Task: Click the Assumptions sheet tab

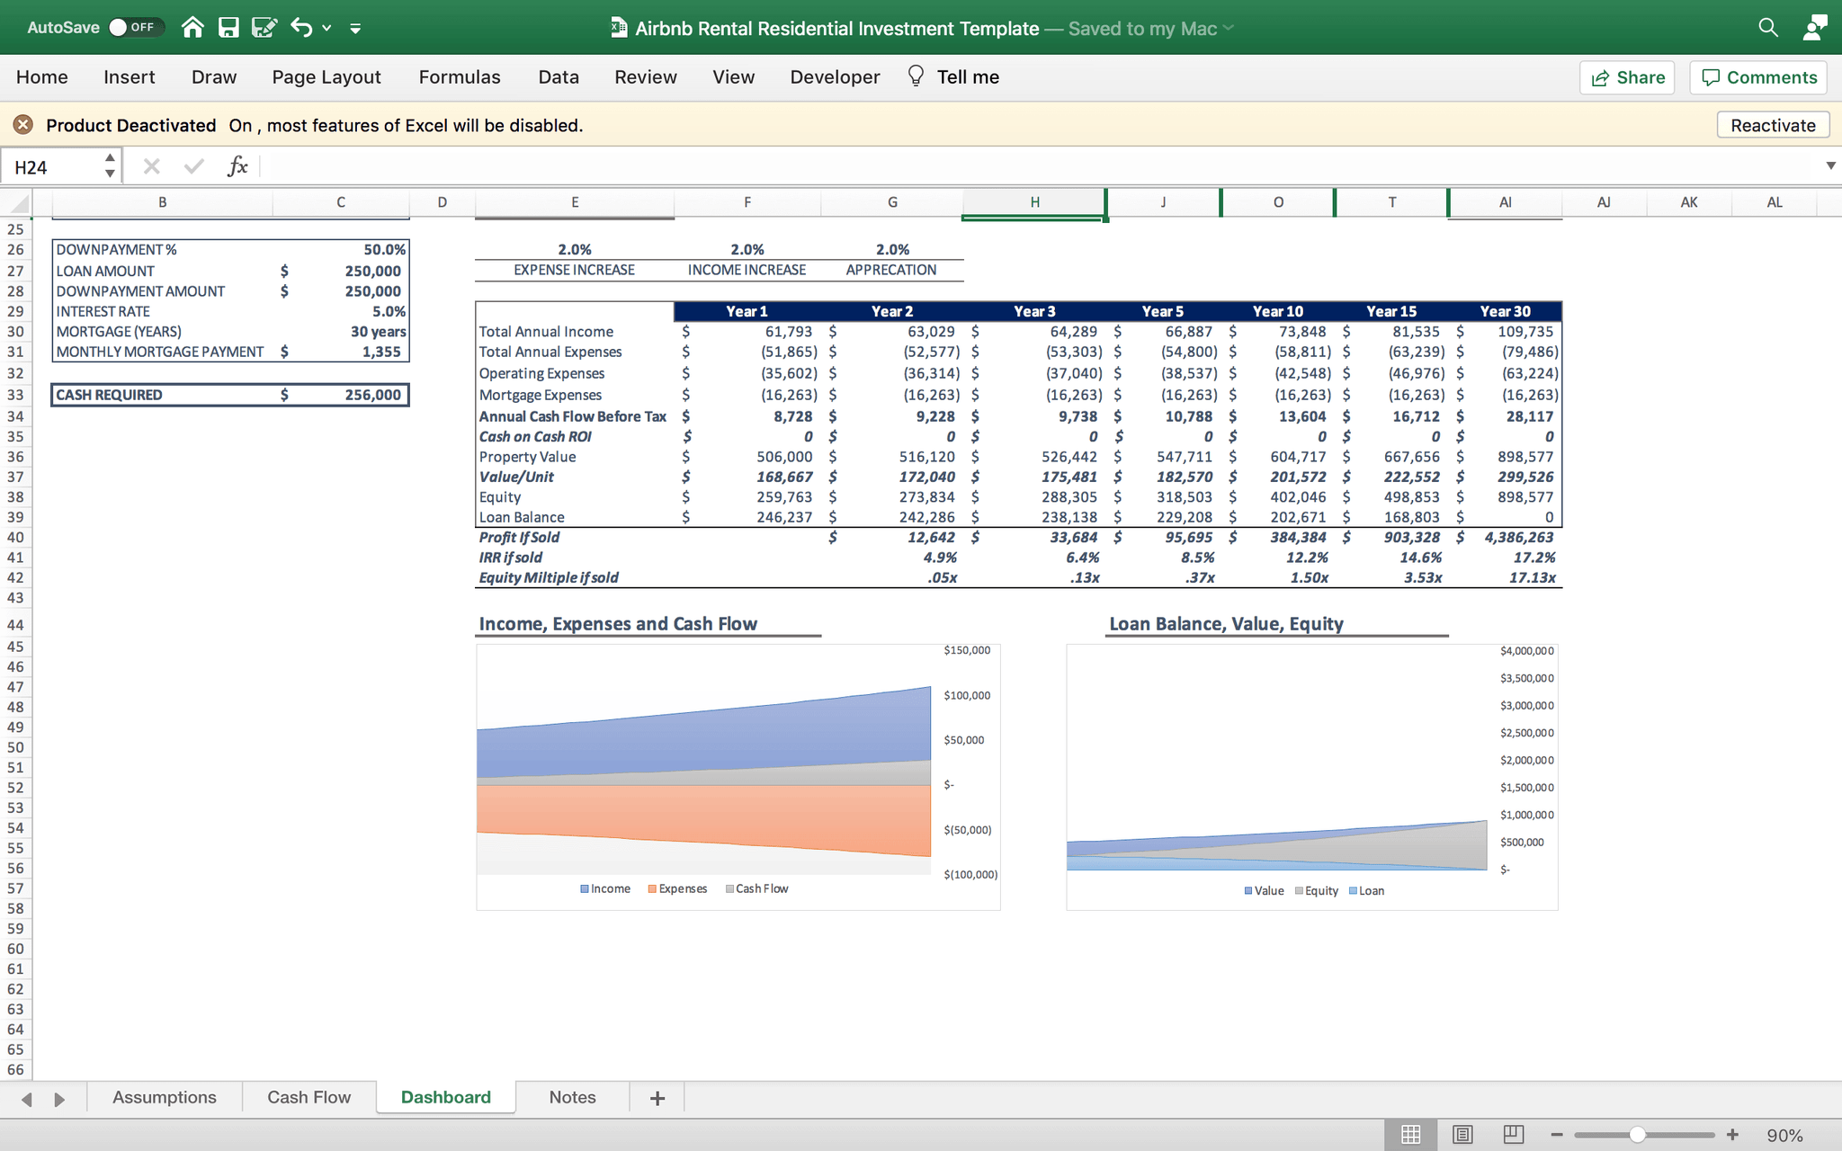Action: click(x=163, y=1097)
